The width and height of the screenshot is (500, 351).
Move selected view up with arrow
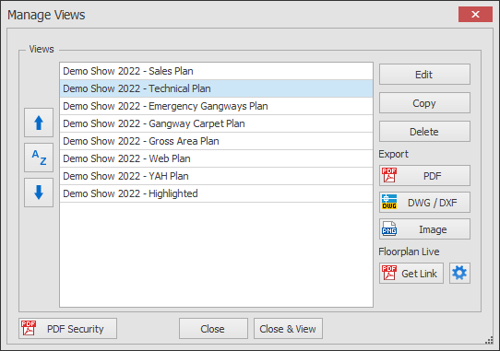[39, 123]
